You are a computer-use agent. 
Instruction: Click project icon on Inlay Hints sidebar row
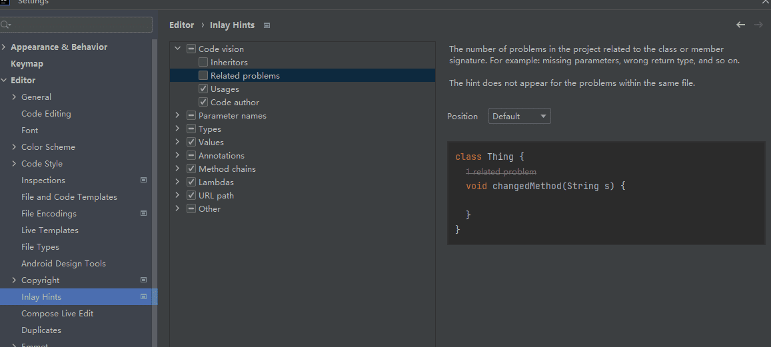143,296
